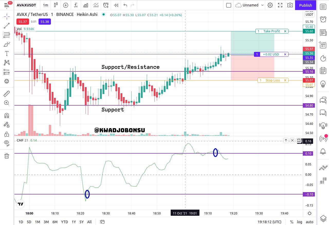Select the trend line drawing tool
329x225 pixels.
[7, 26]
